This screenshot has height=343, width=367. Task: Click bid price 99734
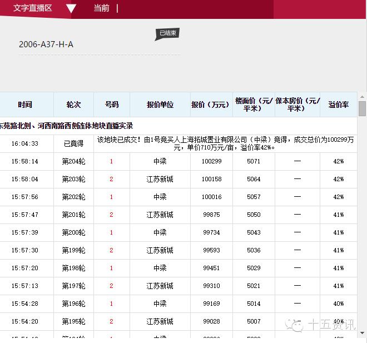212,232
